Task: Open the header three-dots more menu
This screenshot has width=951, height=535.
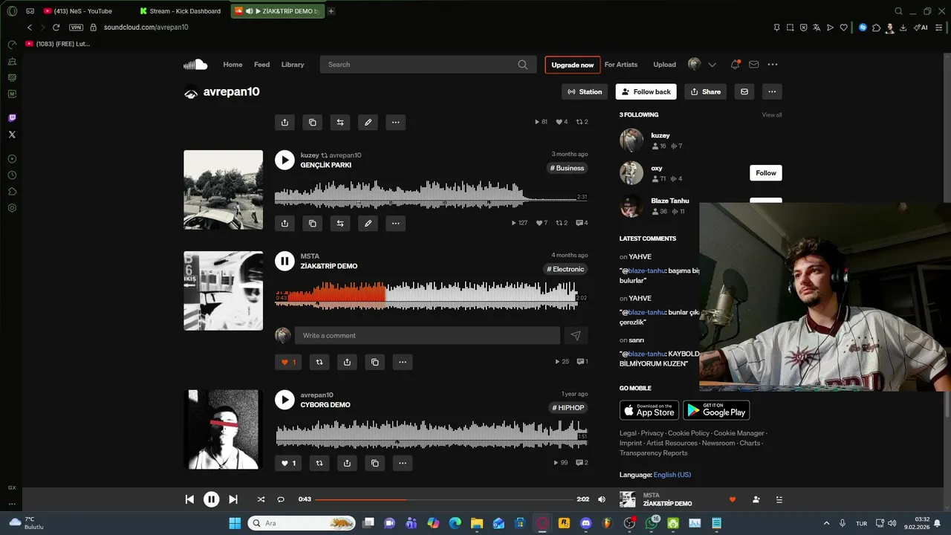Action: point(773,65)
